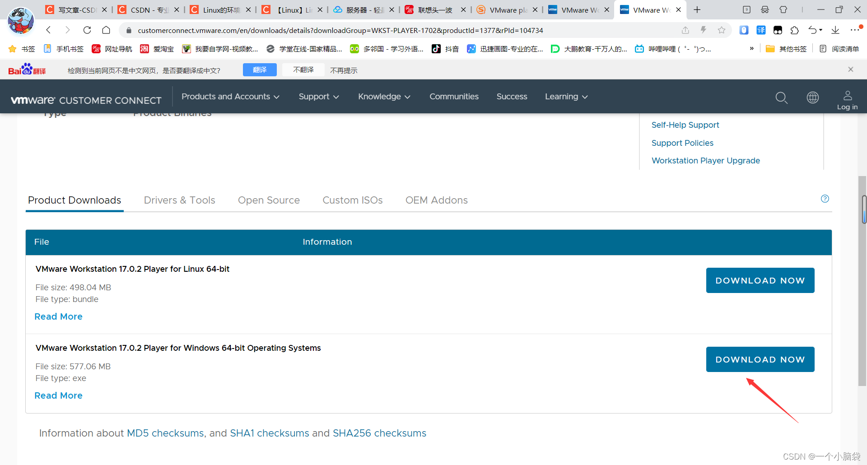Image resolution: width=867 pixels, height=465 pixels.
Task: Open the 抖音 bookmark
Action: tap(445, 49)
